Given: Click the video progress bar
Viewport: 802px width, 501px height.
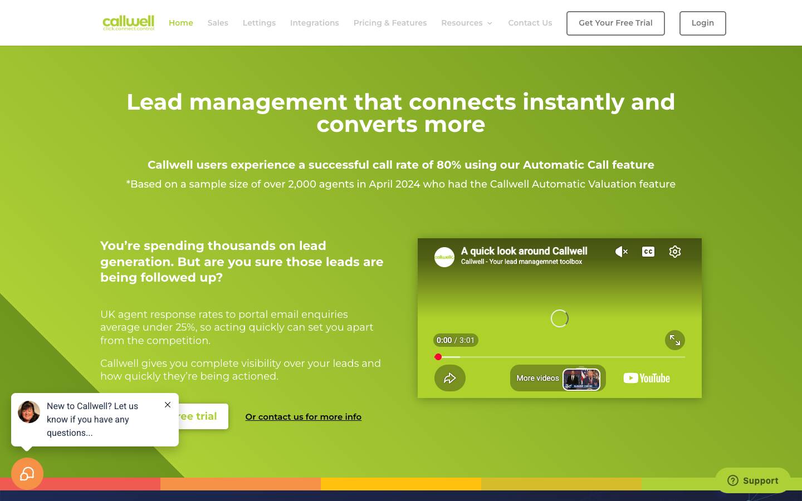Looking at the screenshot, I should coord(560,357).
